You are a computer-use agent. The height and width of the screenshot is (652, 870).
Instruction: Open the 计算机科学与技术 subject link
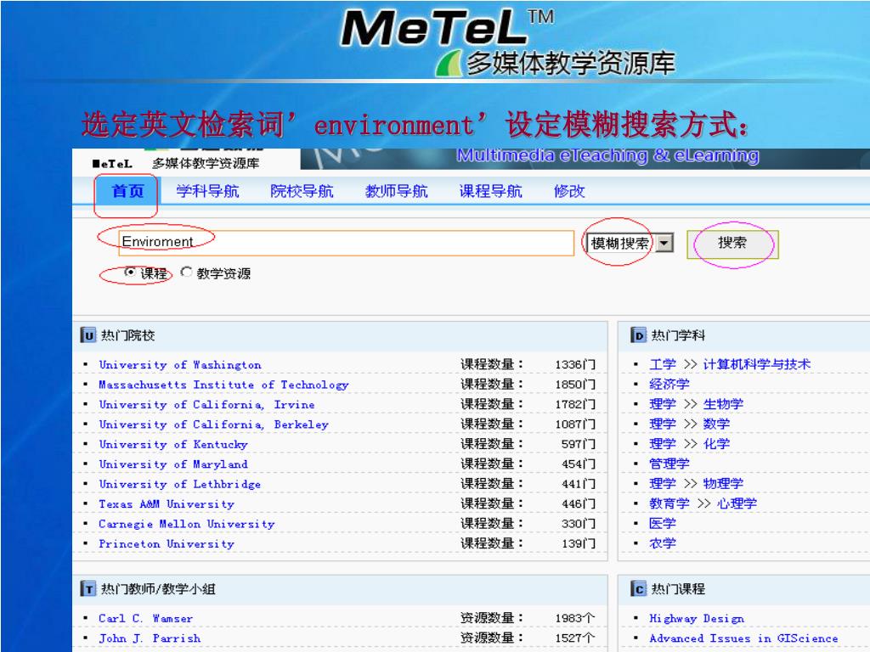coord(757,364)
